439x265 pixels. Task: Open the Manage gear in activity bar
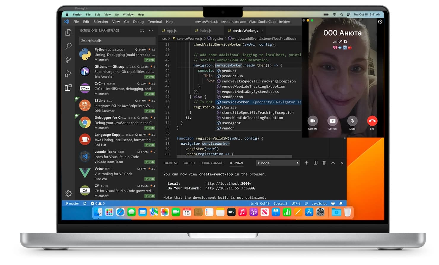pyautogui.click(x=68, y=193)
